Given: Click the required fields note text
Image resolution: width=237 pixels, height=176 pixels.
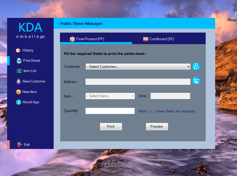Looking at the screenshot, I should click(x=167, y=111).
